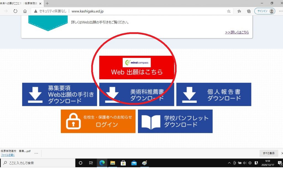283x169 pixels.
Task: Close the downloads bar
Action: (282, 153)
